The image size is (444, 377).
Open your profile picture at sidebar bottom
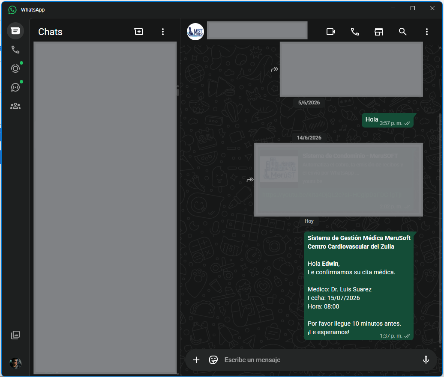[15, 363]
